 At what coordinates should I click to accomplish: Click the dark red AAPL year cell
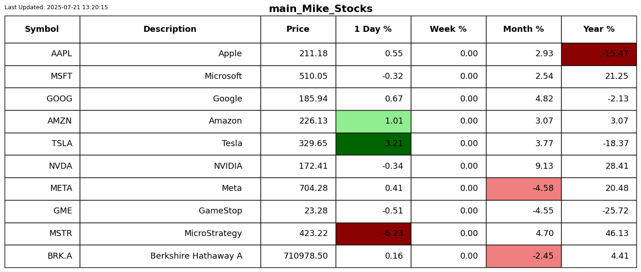[599, 54]
